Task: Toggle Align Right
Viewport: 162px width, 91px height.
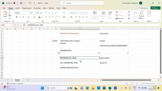Action: [x=53, y=17]
